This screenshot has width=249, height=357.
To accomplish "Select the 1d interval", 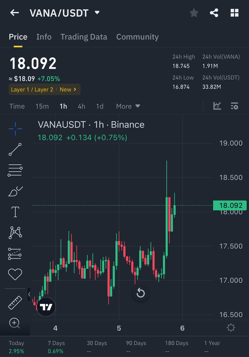I will (x=100, y=106).
